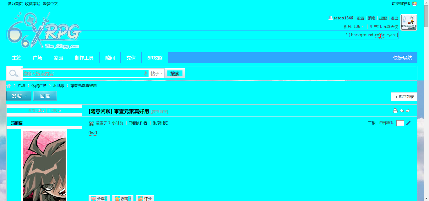Focus the 电梯直达 floor number box
The width and height of the screenshot is (429, 201).
pos(400,123)
